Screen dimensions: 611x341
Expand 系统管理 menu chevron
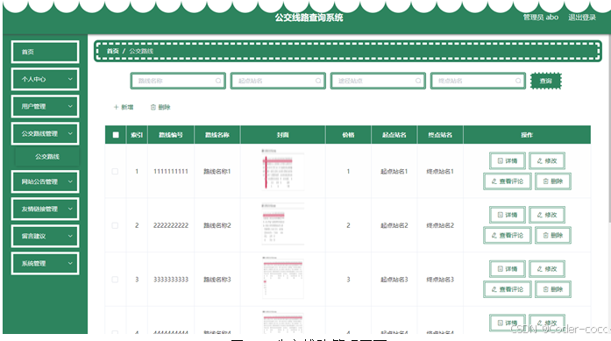pos(70,263)
